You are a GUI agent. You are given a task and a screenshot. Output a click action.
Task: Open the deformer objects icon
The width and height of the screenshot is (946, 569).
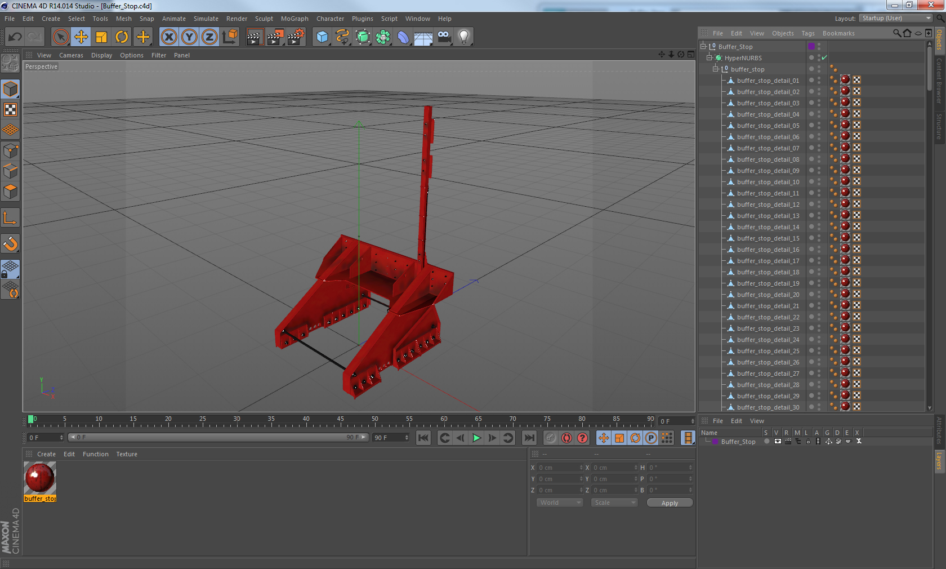(403, 37)
